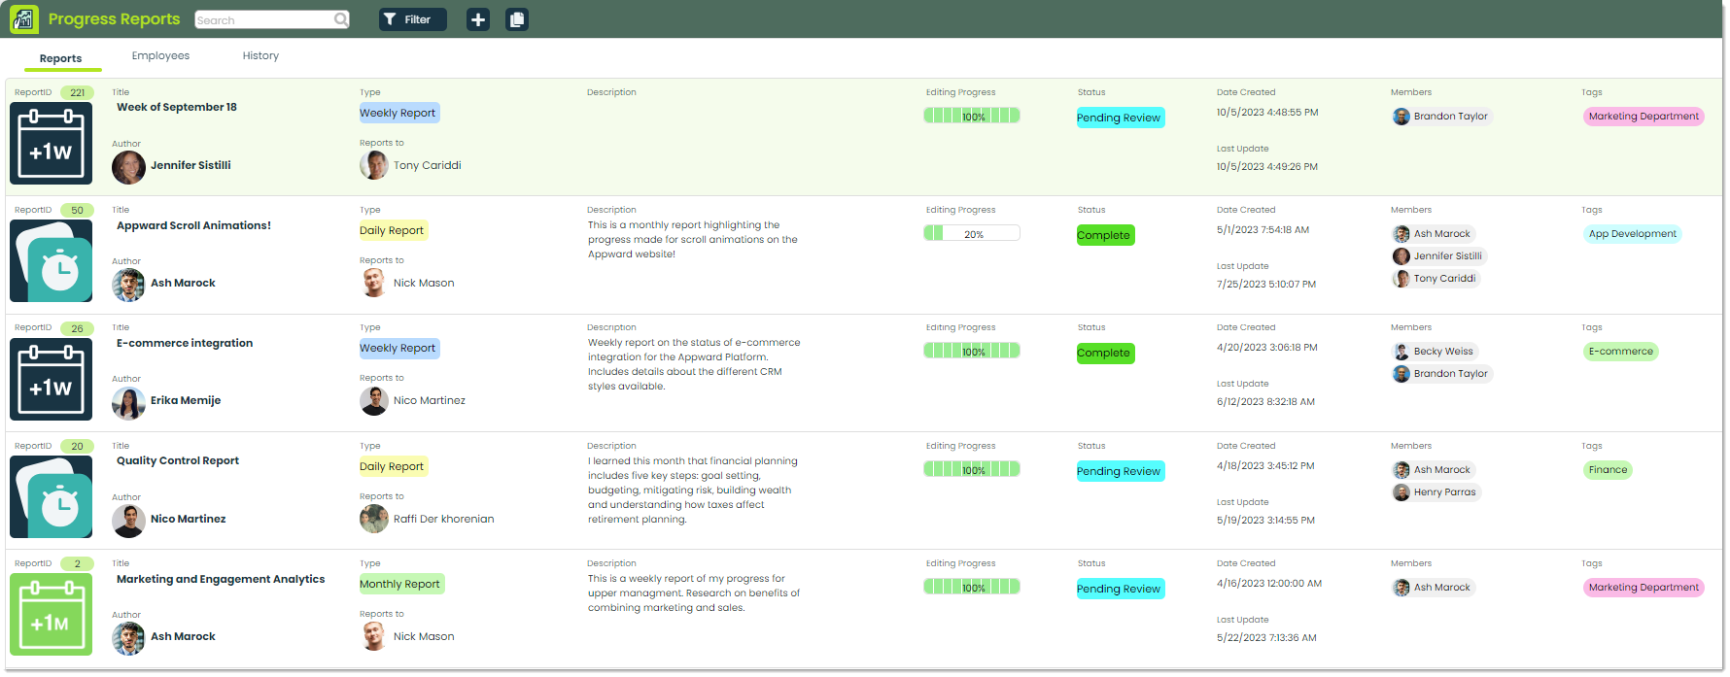The image size is (1730, 677).
Task: Click the ReportID 50 badge
Action: (x=77, y=211)
